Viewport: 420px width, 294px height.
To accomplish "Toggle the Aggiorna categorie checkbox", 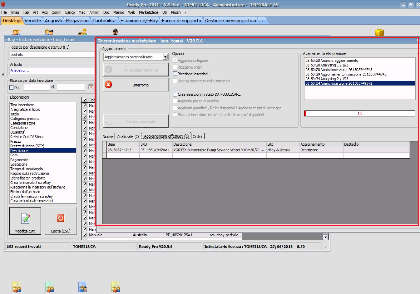I will click(x=175, y=61).
